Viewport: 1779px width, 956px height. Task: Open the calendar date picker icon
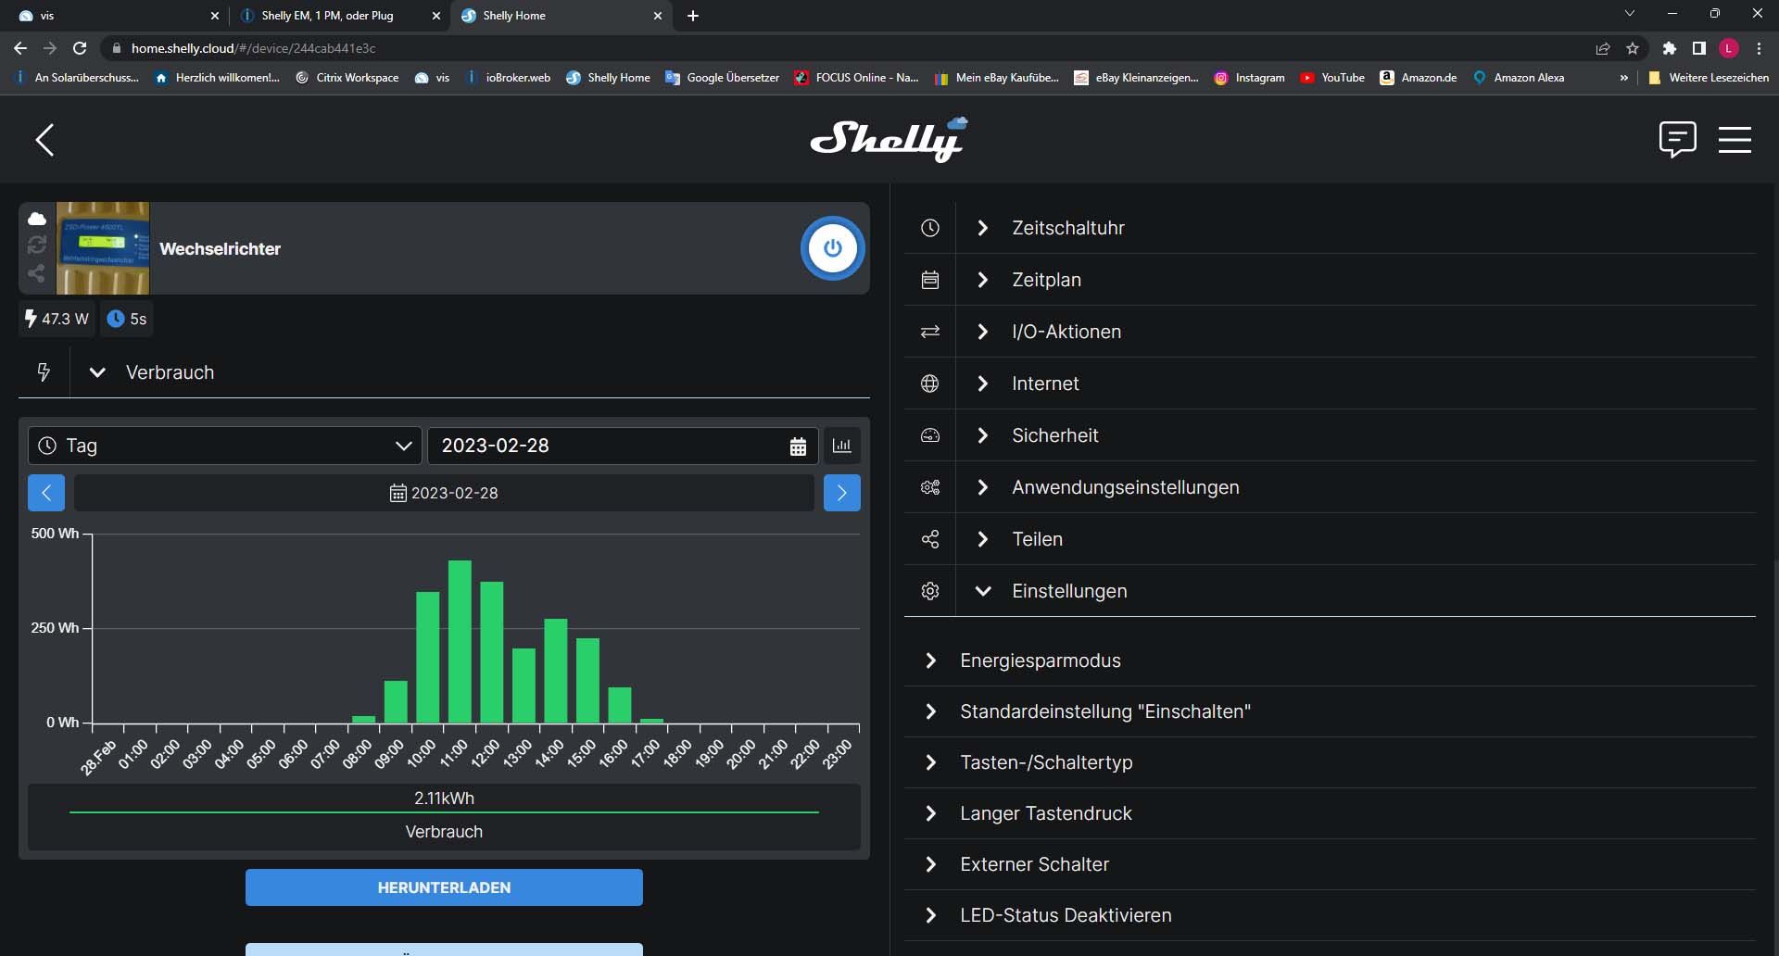[798, 447]
